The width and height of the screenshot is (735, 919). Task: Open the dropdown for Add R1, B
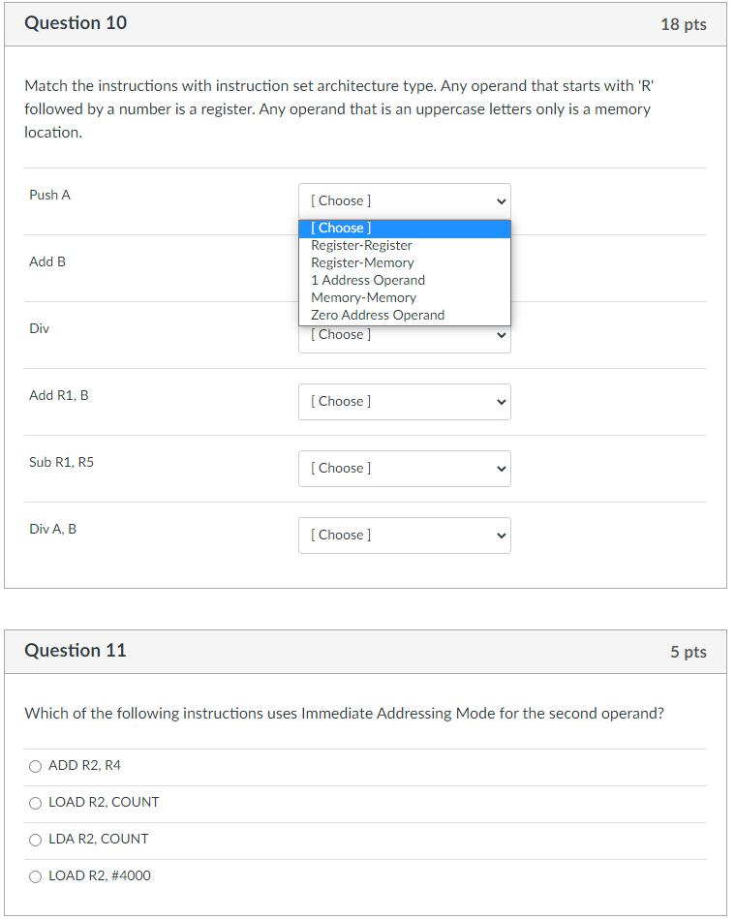[404, 401]
